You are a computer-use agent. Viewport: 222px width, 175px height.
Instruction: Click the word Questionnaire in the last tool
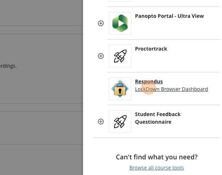click(153, 122)
